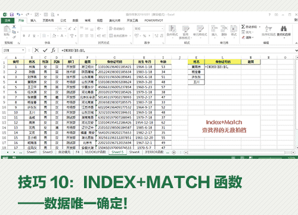Viewport: 298px width, 215px height.
Task: Click the font color A button
Action: [x=62, y=36]
